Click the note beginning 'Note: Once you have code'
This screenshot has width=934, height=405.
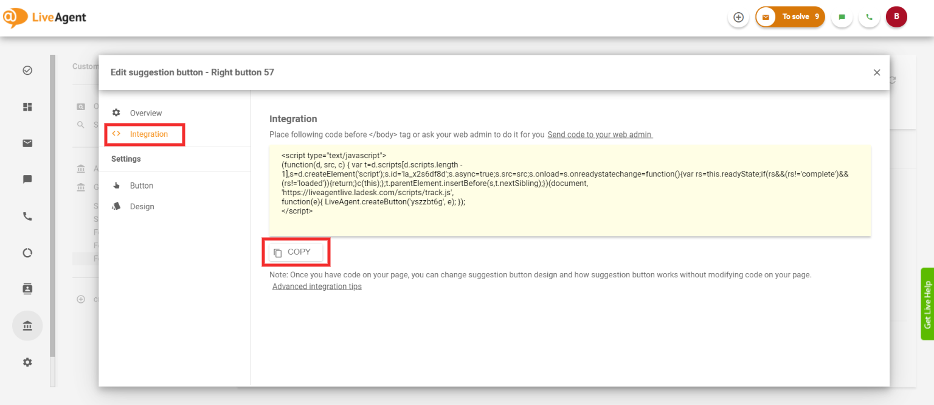coord(541,275)
